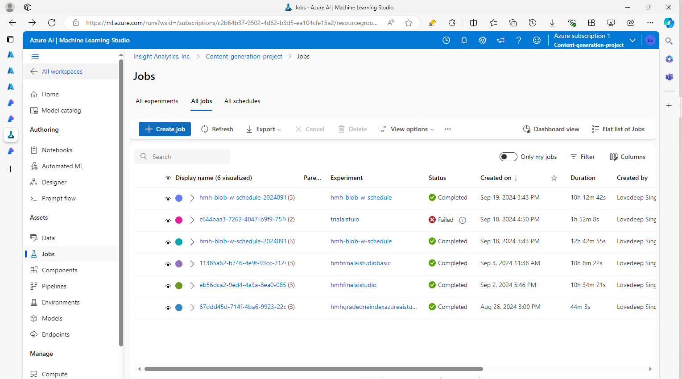Toggle eye icon for Sep 19 hmh-blob-w-schedule job

168,199
